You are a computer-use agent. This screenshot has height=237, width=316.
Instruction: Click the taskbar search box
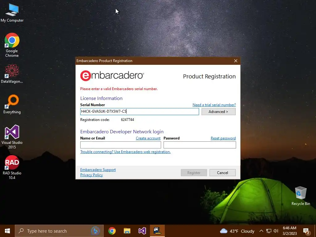(59, 231)
